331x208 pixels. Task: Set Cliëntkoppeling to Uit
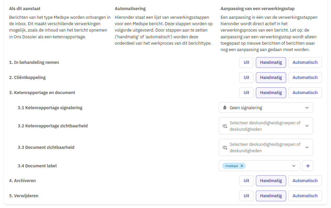point(246,78)
